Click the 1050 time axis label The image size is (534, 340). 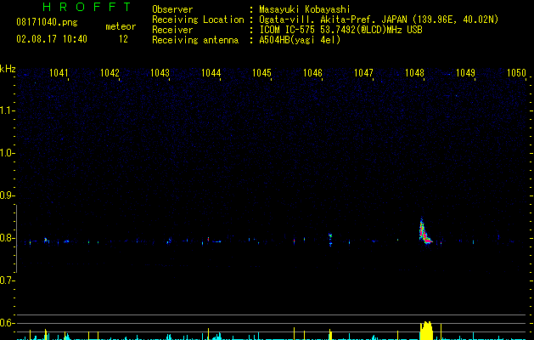click(516, 73)
